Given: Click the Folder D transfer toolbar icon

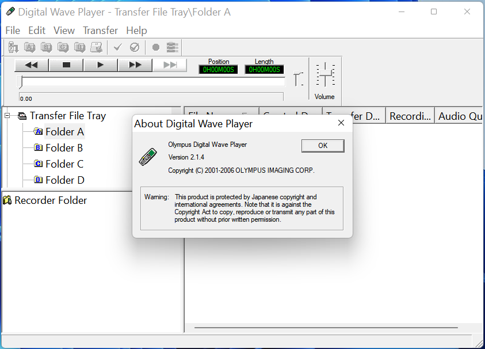Looking at the screenshot, I should point(80,47).
